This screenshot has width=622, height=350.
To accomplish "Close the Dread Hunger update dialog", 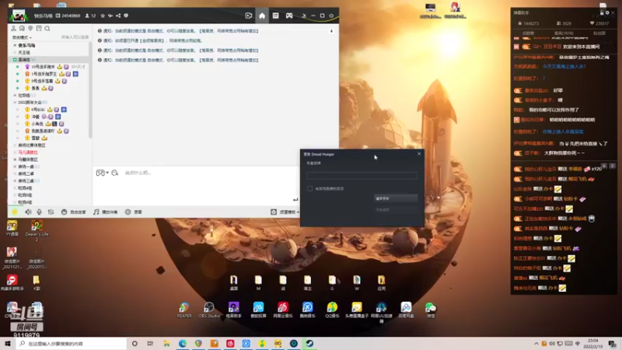I will 419,154.
